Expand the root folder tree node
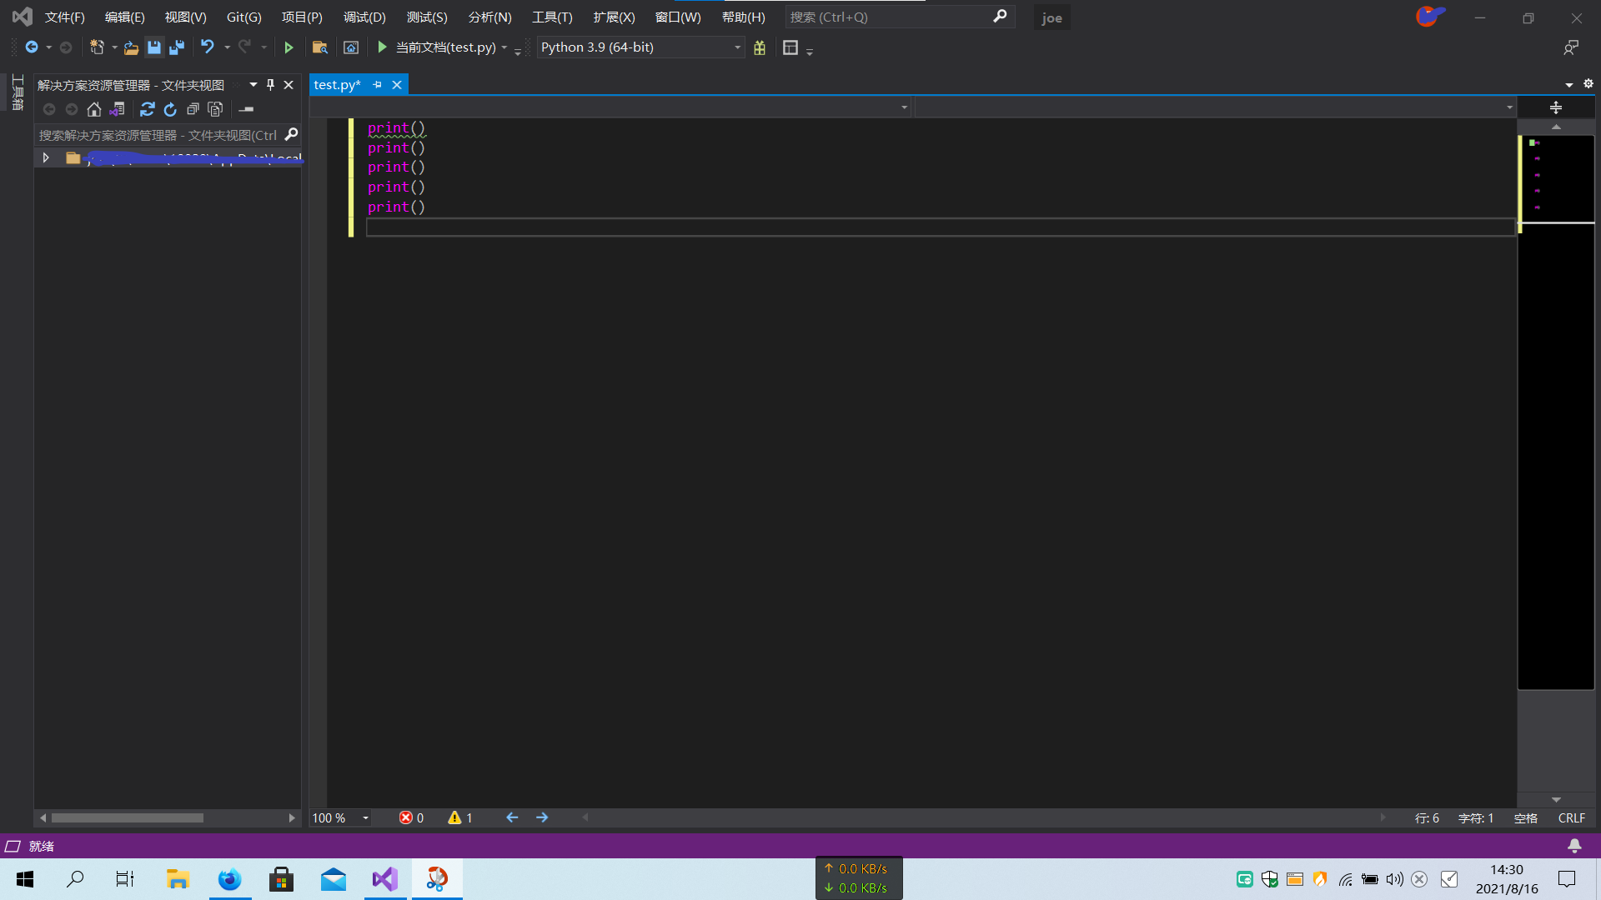This screenshot has width=1601, height=900. point(46,157)
